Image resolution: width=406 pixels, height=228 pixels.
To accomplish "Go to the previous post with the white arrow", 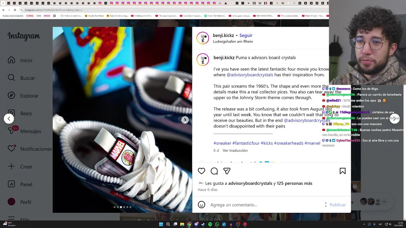I will click(x=9, y=119).
